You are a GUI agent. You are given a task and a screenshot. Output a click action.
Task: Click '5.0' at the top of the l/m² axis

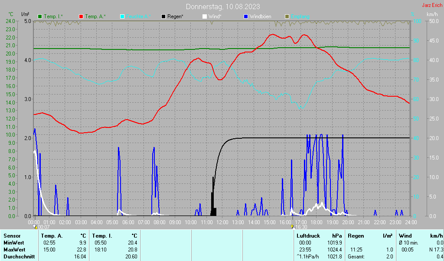point(27,21)
